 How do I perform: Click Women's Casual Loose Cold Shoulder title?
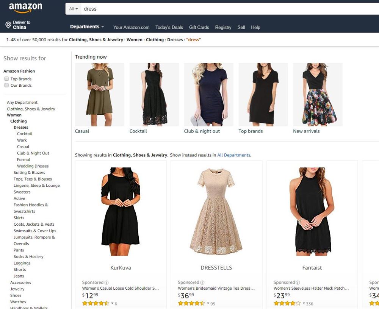[121, 288]
